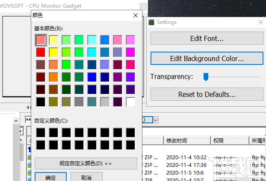Pick the pure red basic color swatch
The width and height of the screenshot is (266, 181).
tap(41, 53)
